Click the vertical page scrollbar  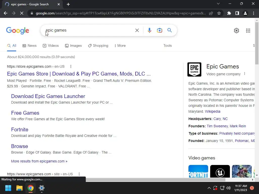tap(257, 43)
